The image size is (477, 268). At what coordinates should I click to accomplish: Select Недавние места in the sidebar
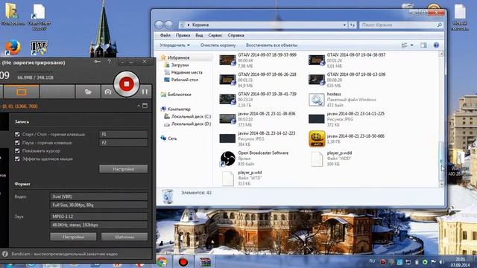(186, 72)
